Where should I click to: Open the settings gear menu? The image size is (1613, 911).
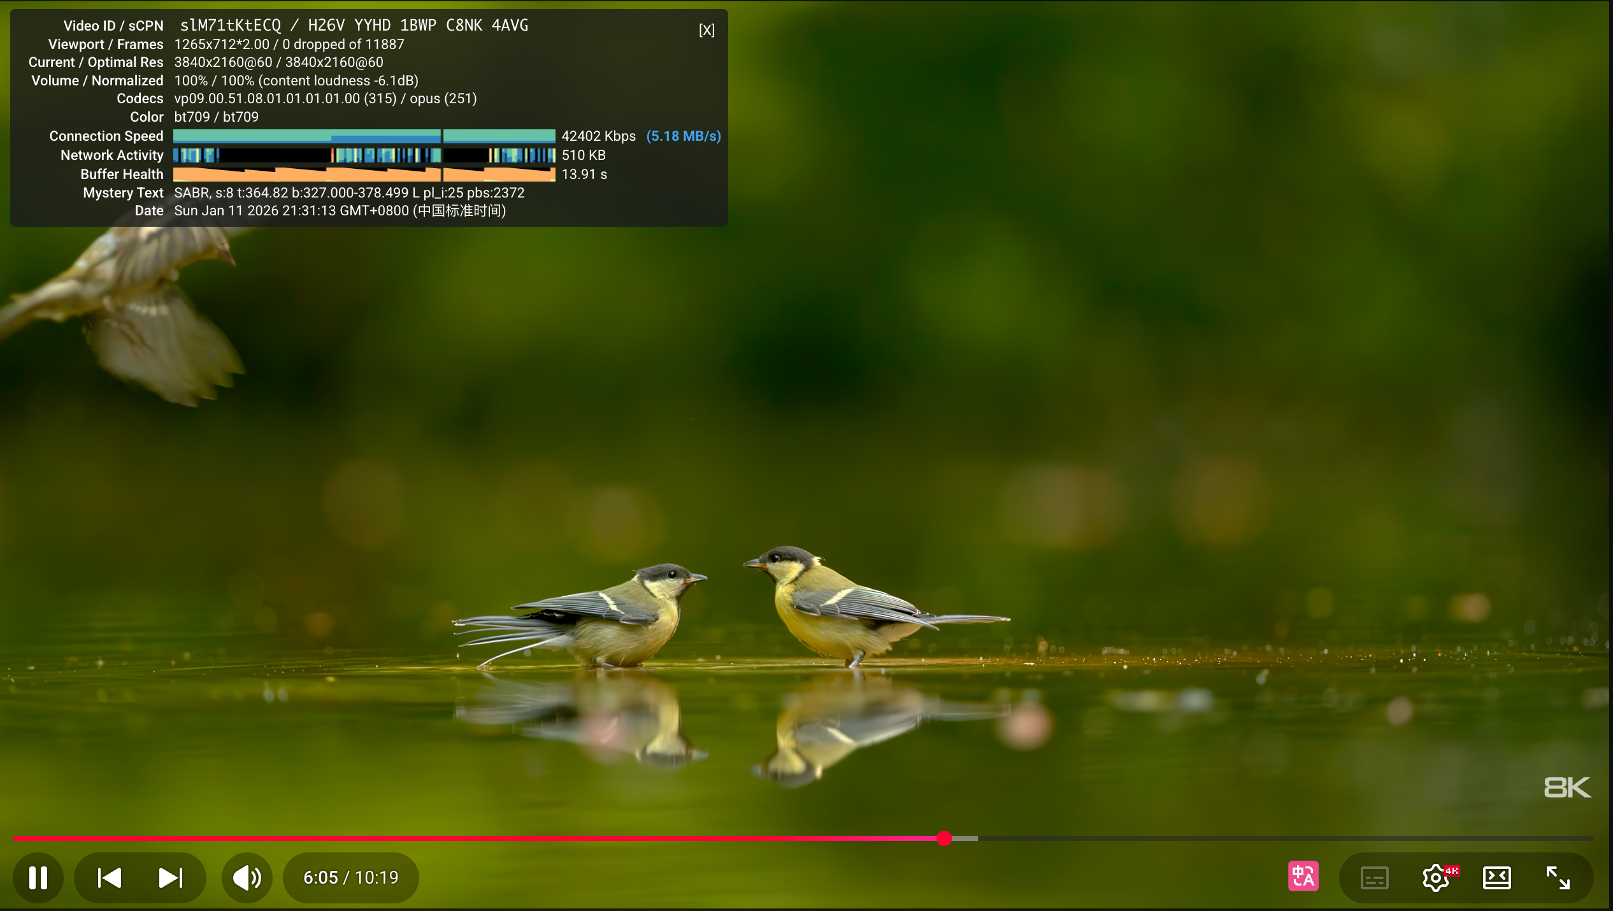tap(1436, 879)
